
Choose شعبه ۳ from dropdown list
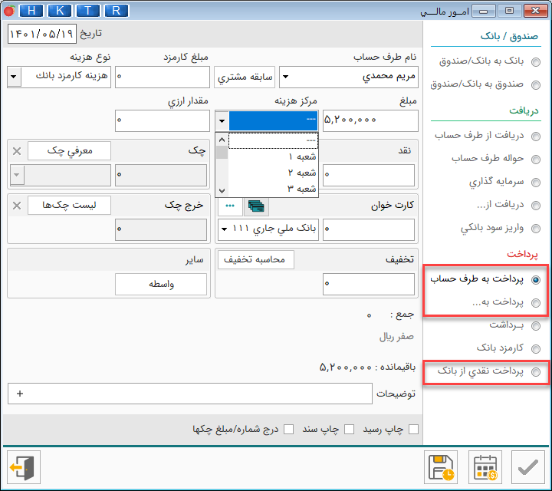273,189
